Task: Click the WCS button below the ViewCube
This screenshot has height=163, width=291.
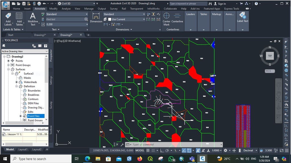Action: coord(270,71)
